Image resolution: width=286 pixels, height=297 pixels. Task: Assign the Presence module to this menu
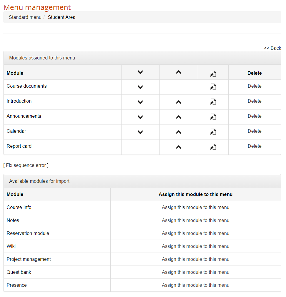click(x=195, y=285)
